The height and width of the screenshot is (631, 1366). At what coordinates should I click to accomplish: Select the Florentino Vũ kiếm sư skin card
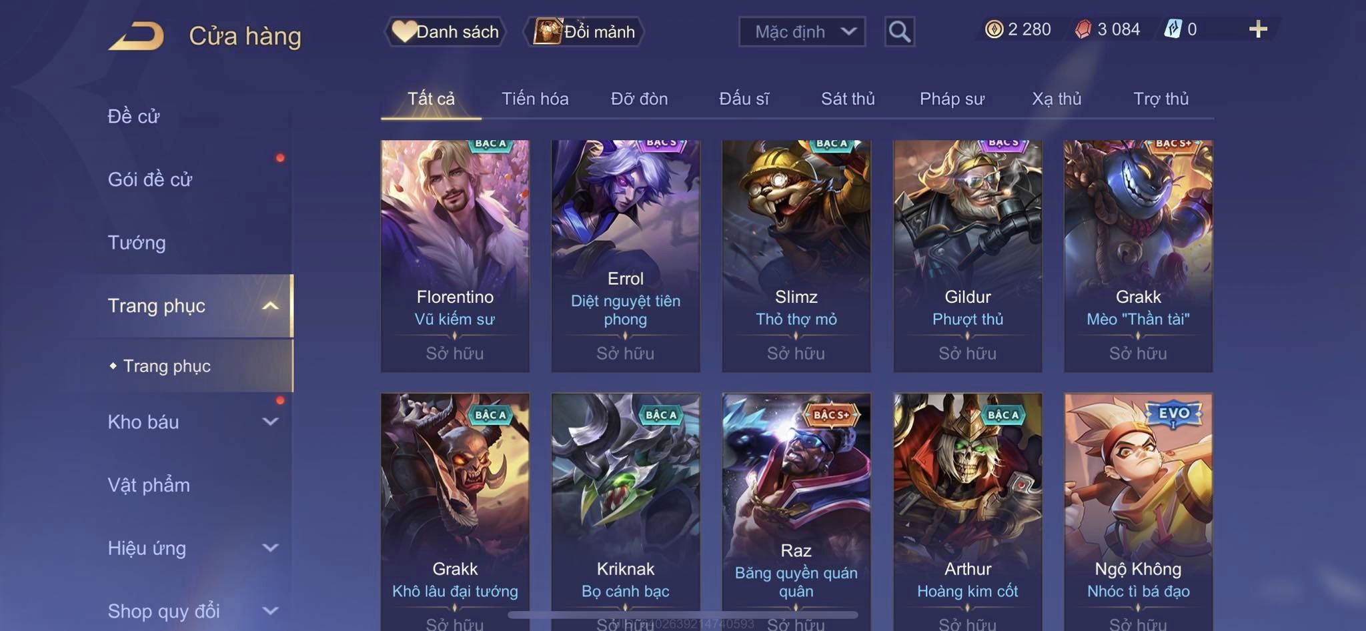[455, 256]
